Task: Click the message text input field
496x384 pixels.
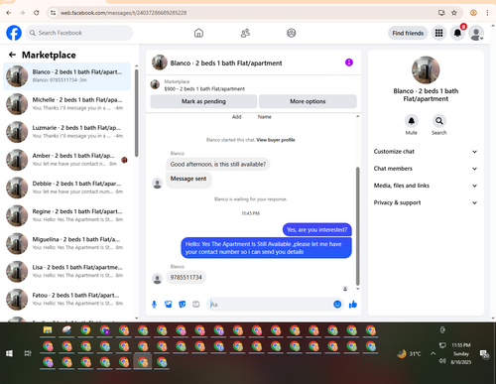Action: coord(270,305)
